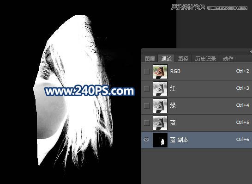Open the 历史记录 tab
The image size is (252, 184).
pyautogui.click(x=205, y=59)
